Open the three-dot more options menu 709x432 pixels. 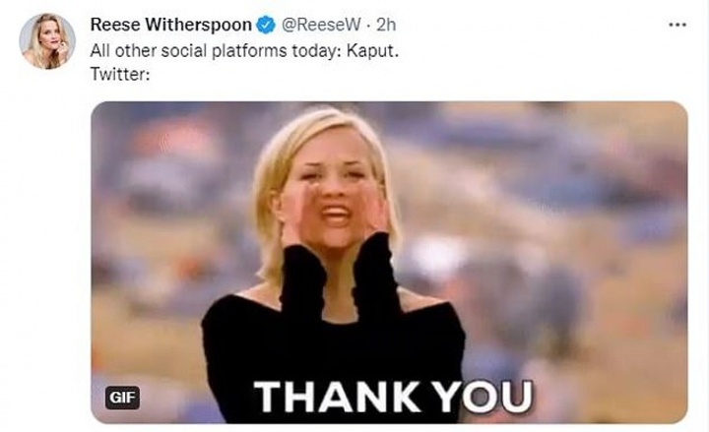[677, 25]
